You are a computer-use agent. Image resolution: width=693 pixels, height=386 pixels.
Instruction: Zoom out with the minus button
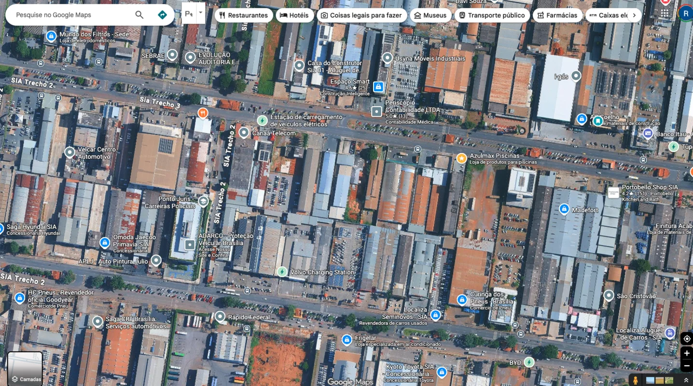pos(686,366)
